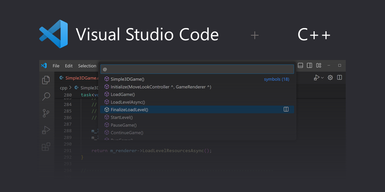
Task: Expand the cpp breadcrumb chevron
Action: 71,88
